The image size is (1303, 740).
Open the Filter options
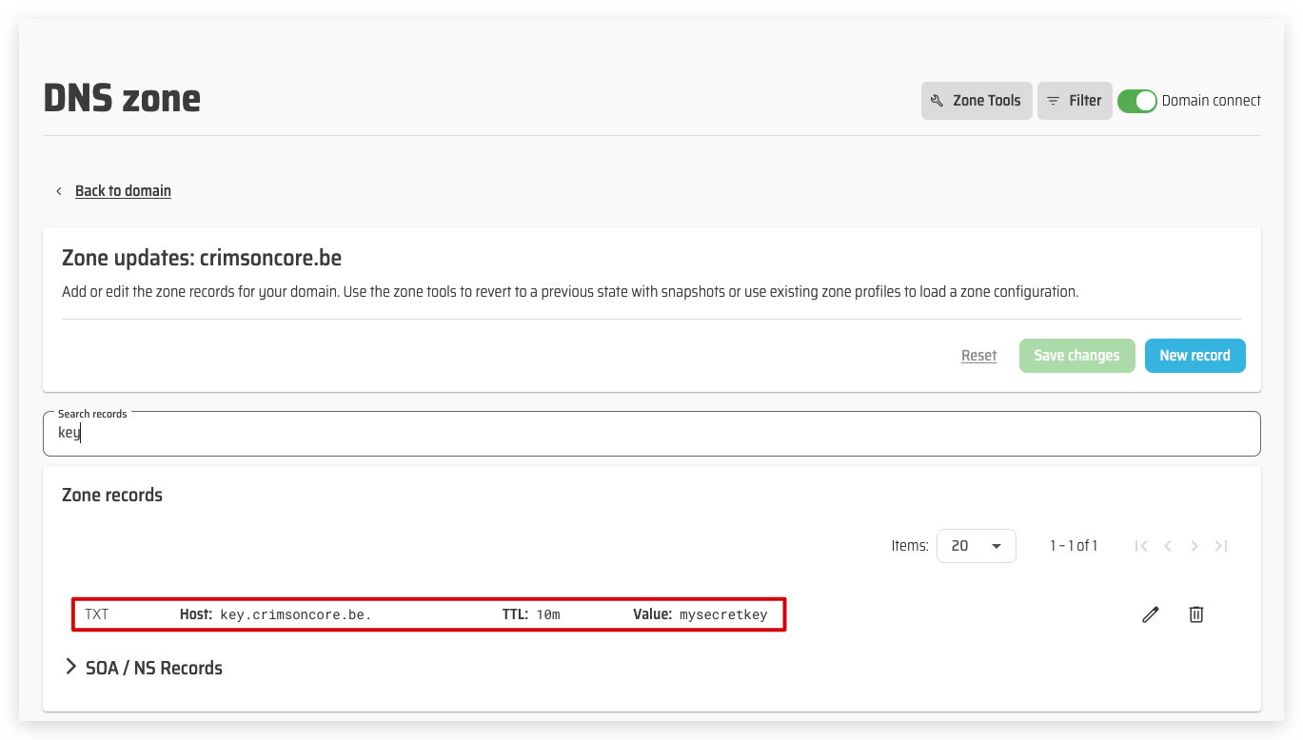pos(1075,101)
